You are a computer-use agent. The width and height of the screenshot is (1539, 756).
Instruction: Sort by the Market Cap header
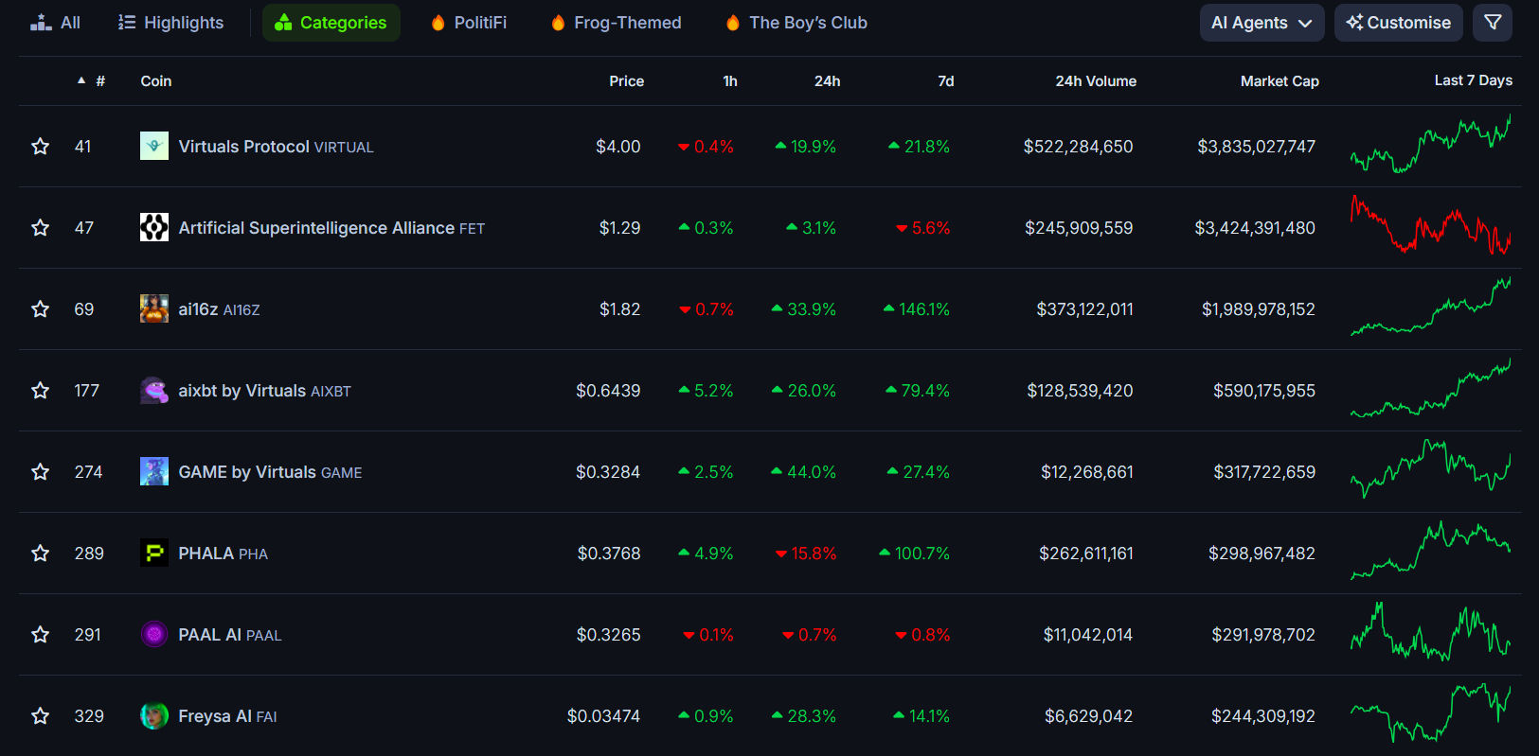coord(1280,81)
